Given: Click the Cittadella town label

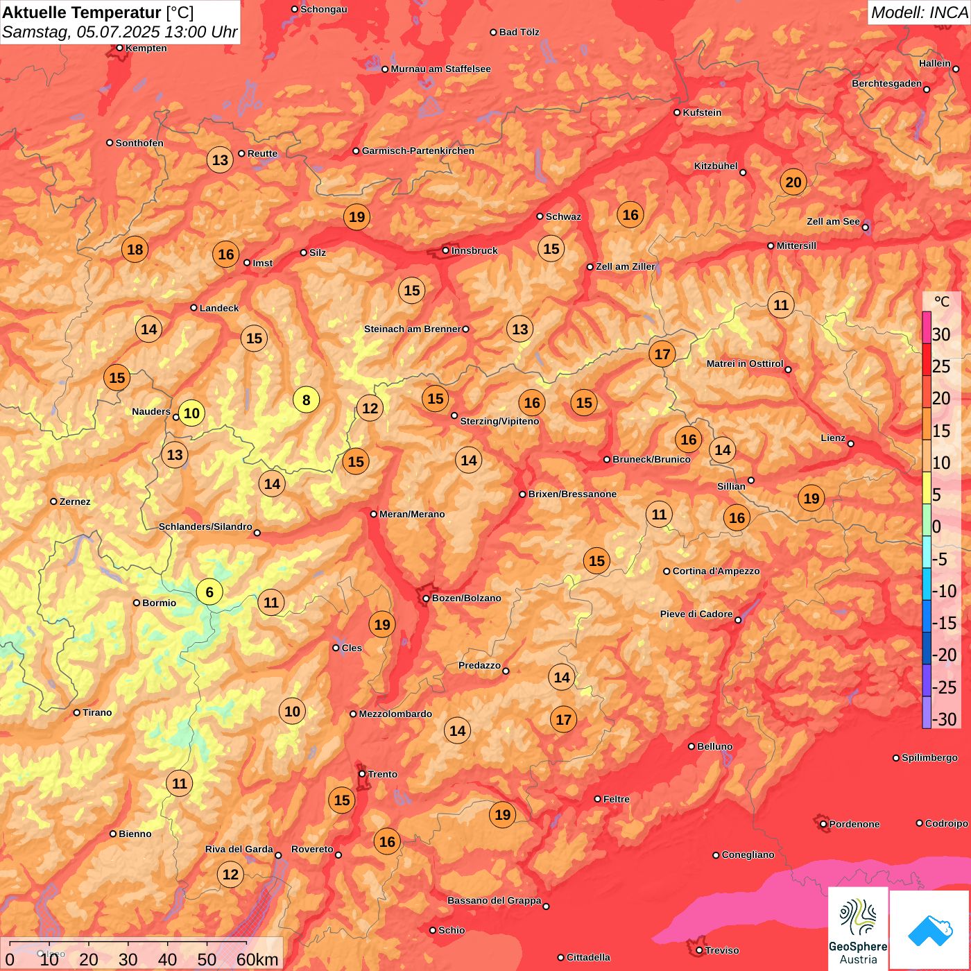Looking at the screenshot, I should [588, 957].
